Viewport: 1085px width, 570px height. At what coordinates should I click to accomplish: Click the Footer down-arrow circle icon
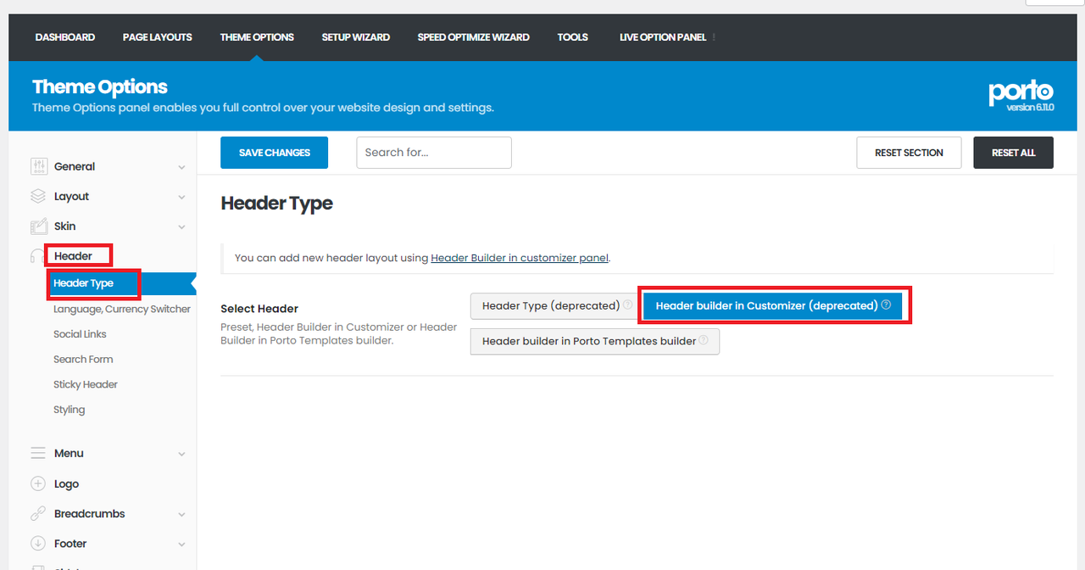point(38,543)
